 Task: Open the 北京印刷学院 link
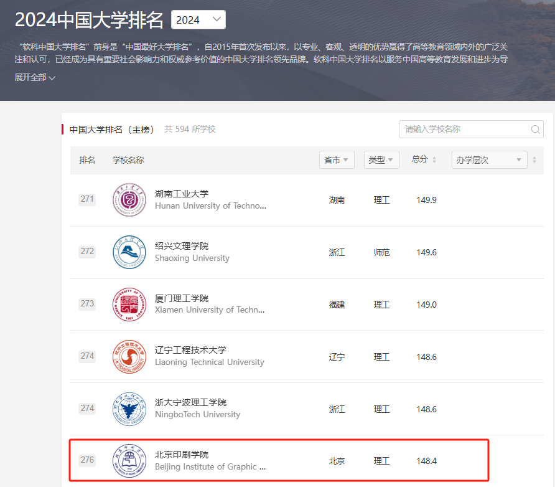(182, 455)
